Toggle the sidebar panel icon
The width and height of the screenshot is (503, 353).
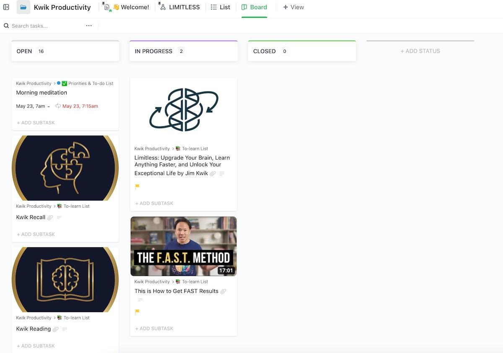click(6, 7)
